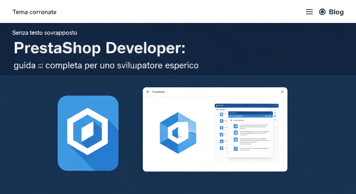Click the cart module icon in the popup panel
Viewport: 356px width, 194px height.
[236, 133]
